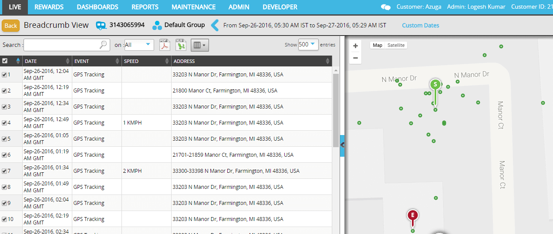Open the DASHBOARDS menu
Image resolution: width=553 pixels, height=234 pixels.
pyautogui.click(x=98, y=7)
